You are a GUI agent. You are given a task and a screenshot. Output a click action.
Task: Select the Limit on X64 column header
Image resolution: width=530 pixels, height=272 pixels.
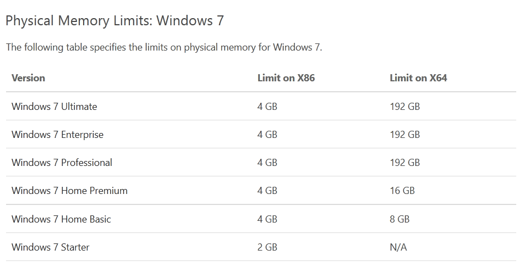click(418, 78)
